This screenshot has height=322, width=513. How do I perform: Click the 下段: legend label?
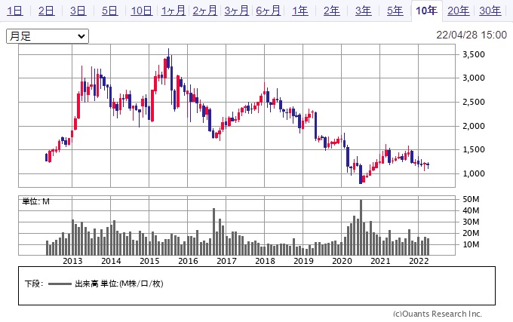point(33,284)
